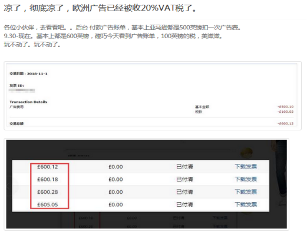Click 已付清 status in £600.12 row
This screenshot has width=307, height=232.
[184, 167]
